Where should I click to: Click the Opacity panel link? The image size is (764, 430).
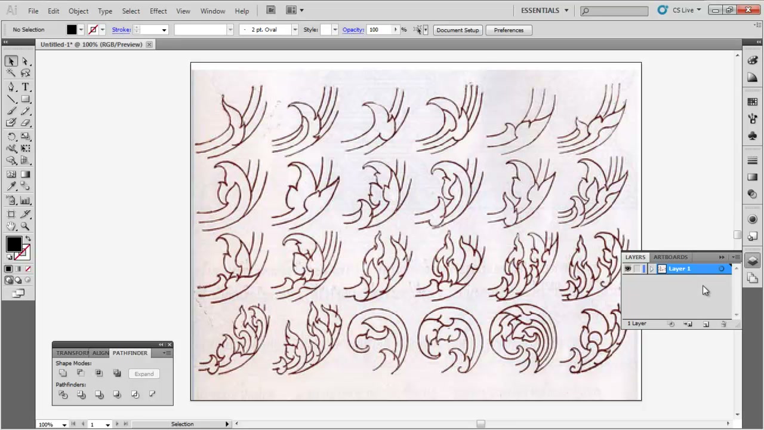(x=353, y=30)
